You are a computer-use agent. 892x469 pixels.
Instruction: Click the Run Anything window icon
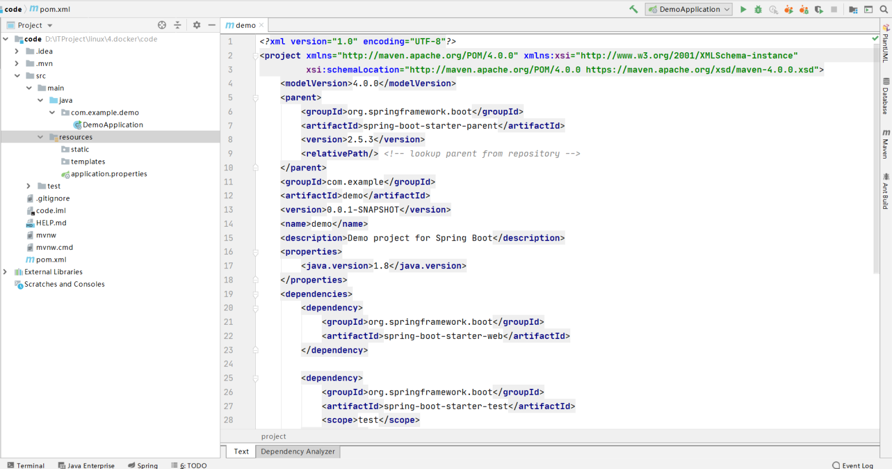(x=868, y=9)
